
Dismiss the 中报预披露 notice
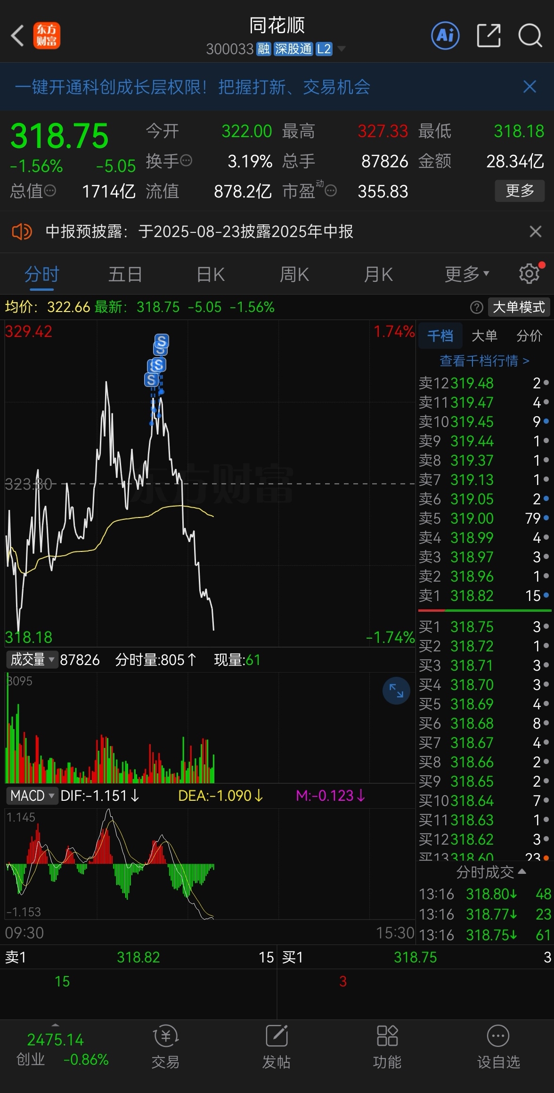pyautogui.click(x=535, y=231)
